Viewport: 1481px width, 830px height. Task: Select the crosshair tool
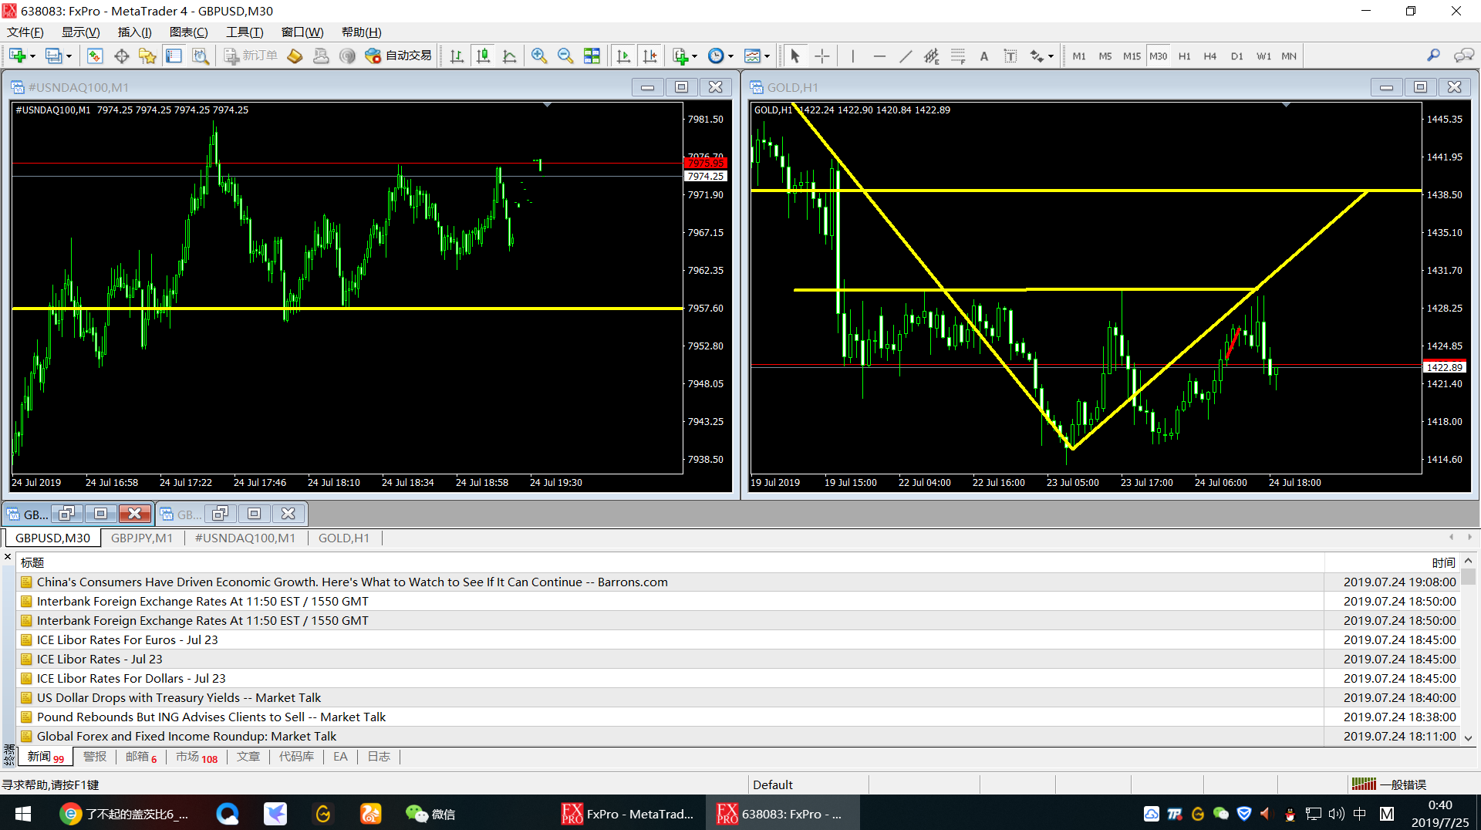click(822, 56)
